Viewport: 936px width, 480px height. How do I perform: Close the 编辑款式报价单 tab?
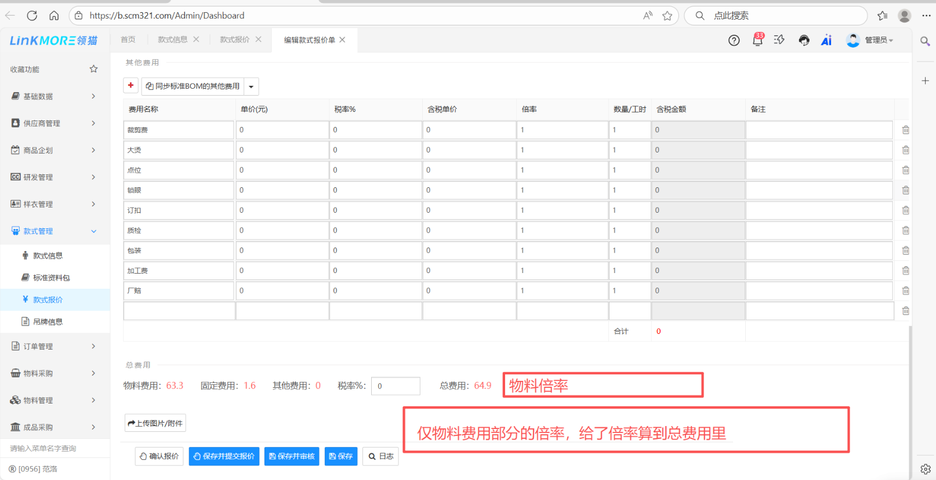pyautogui.click(x=343, y=40)
